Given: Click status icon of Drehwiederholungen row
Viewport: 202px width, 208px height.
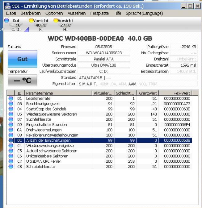Looking at the screenshot, I should tap(11, 130).
